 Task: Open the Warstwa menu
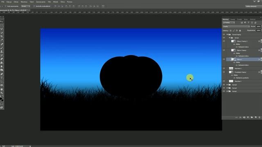(24, 2)
